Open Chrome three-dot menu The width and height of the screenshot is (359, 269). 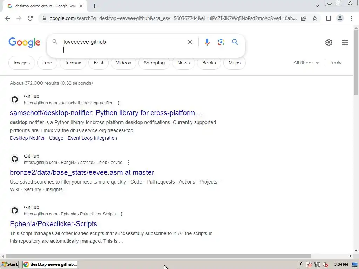coord(351,18)
